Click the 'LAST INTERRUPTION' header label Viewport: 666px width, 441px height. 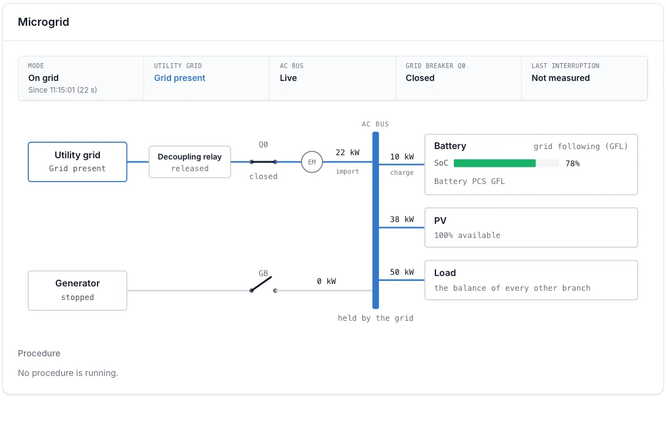click(x=565, y=66)
